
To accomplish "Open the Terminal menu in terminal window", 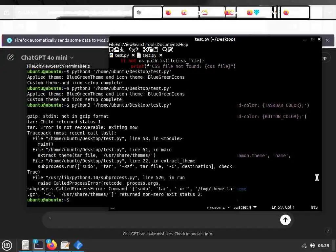I will [74, 66].
